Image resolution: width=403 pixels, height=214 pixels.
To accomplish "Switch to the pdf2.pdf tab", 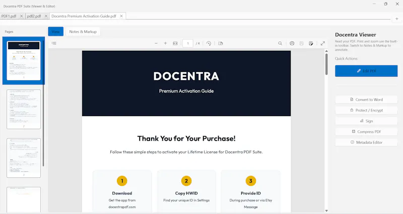I will (x=34, y=16).
